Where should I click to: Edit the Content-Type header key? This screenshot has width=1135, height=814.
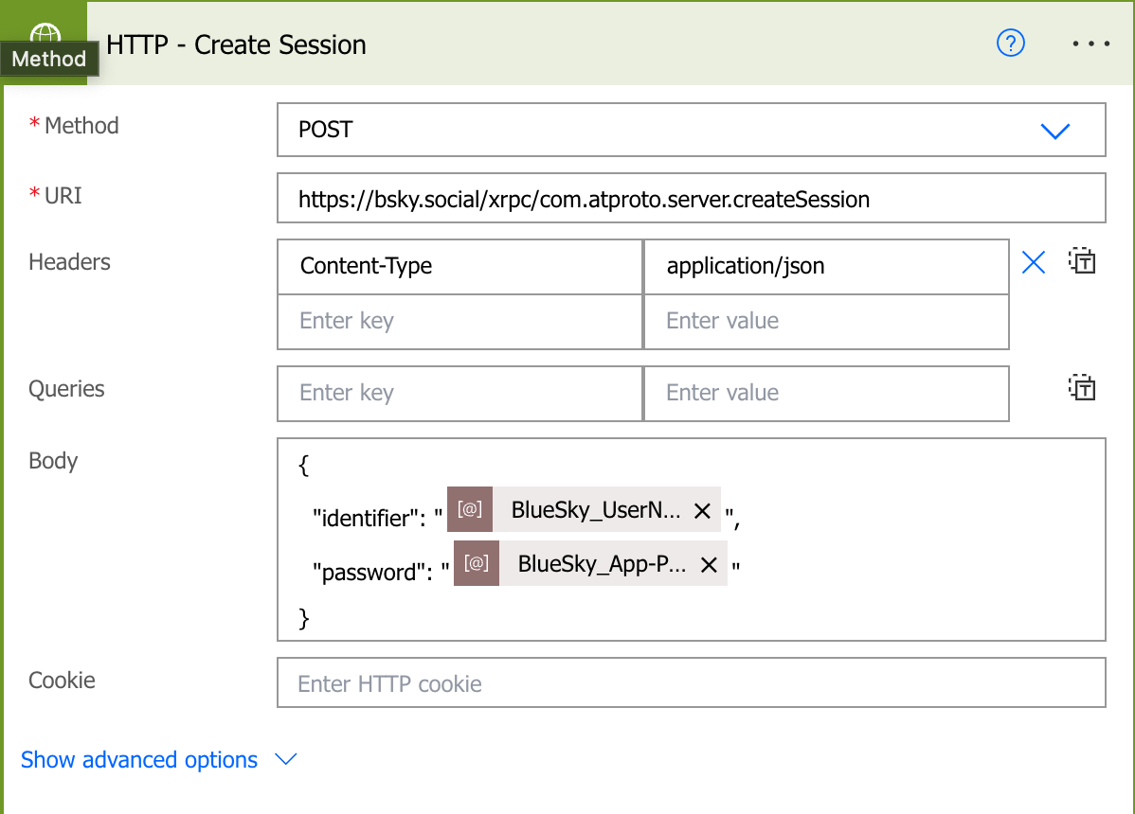coord(459,267)
